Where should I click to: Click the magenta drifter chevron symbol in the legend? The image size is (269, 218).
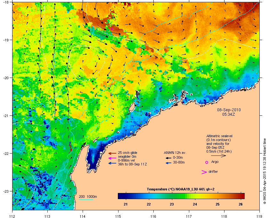(204, 172)
